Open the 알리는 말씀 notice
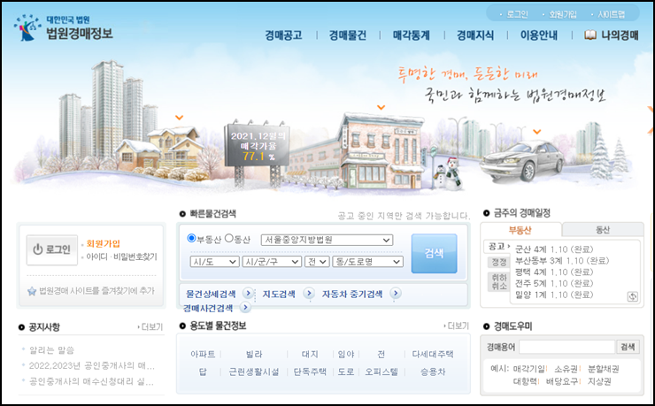This screenshot has height=406, width=655. click(x=51, y=350)
